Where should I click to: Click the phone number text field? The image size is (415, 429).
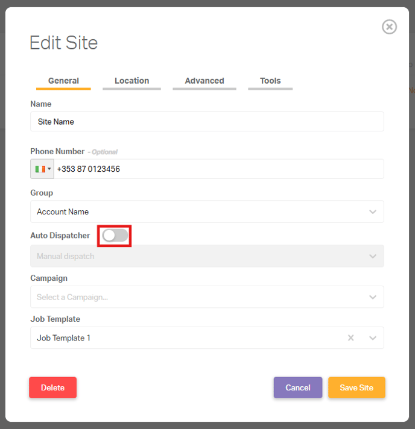coord(219,169)
